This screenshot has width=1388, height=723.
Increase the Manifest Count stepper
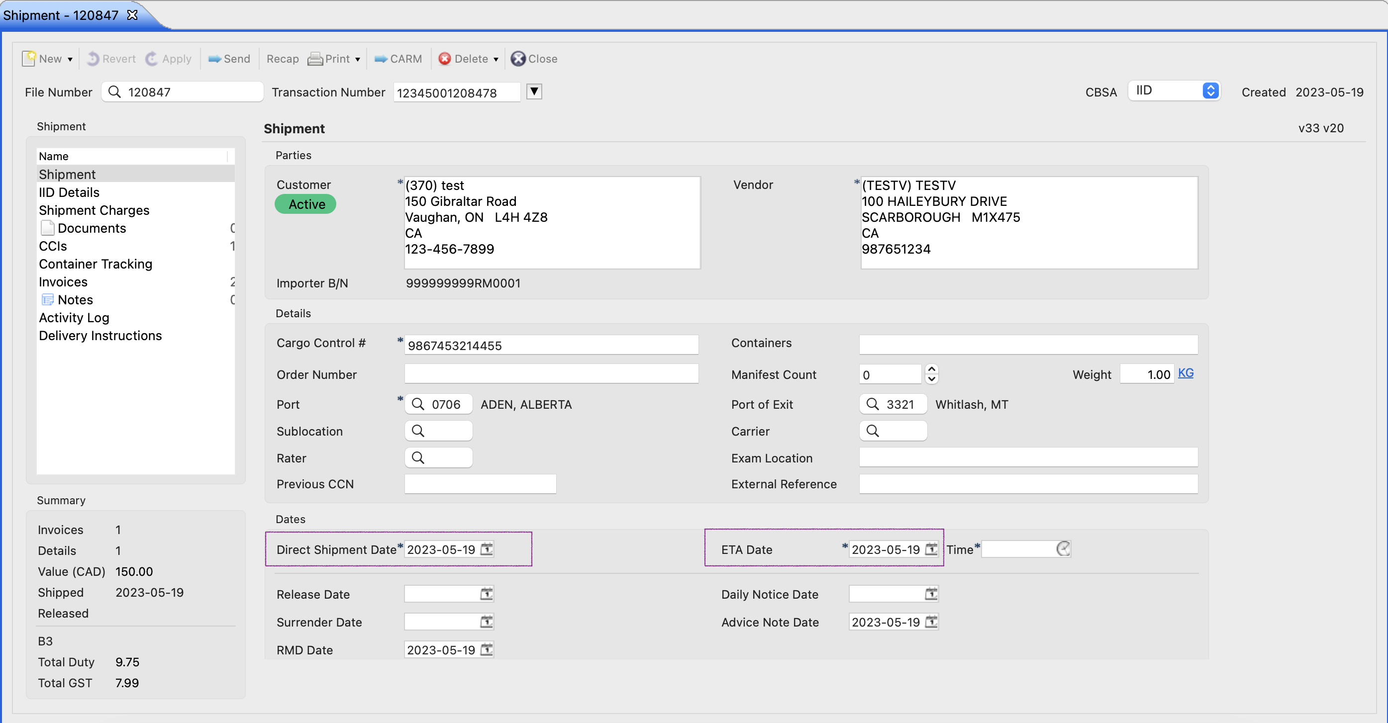click(932, 369)
